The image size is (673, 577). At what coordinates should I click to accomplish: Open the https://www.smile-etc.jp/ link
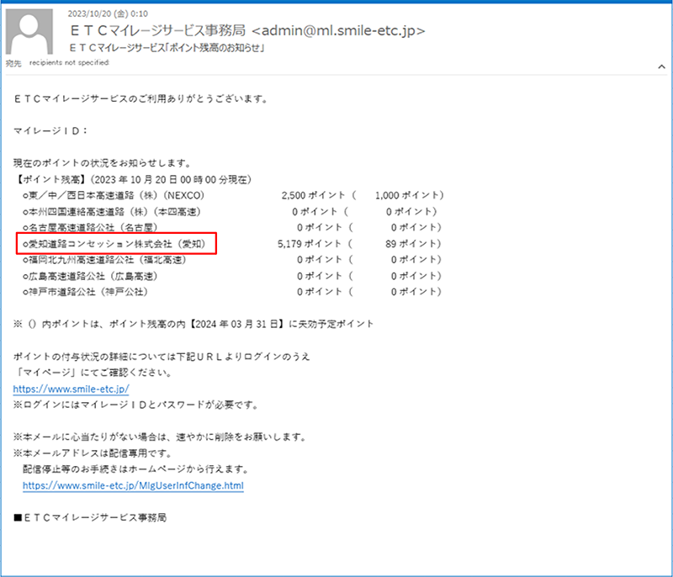click(71, 389)
